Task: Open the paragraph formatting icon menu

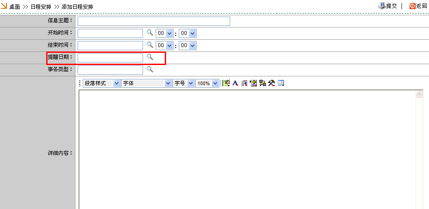Action: coord(244,83)
